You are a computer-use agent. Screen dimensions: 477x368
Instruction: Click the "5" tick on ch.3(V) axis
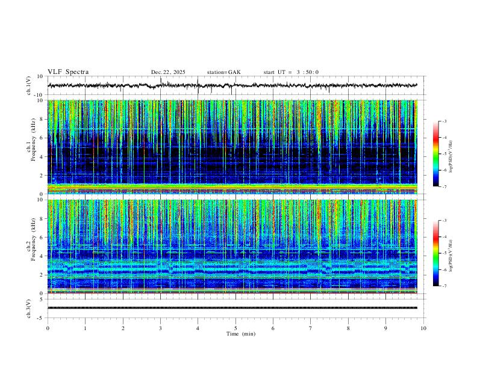[42, 299]
